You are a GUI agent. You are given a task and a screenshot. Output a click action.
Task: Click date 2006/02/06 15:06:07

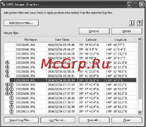click(x=61, y=49)
